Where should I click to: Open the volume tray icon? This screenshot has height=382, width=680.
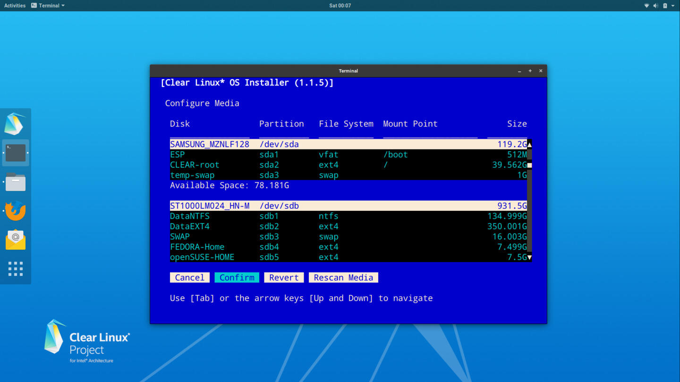click(655, 6)
